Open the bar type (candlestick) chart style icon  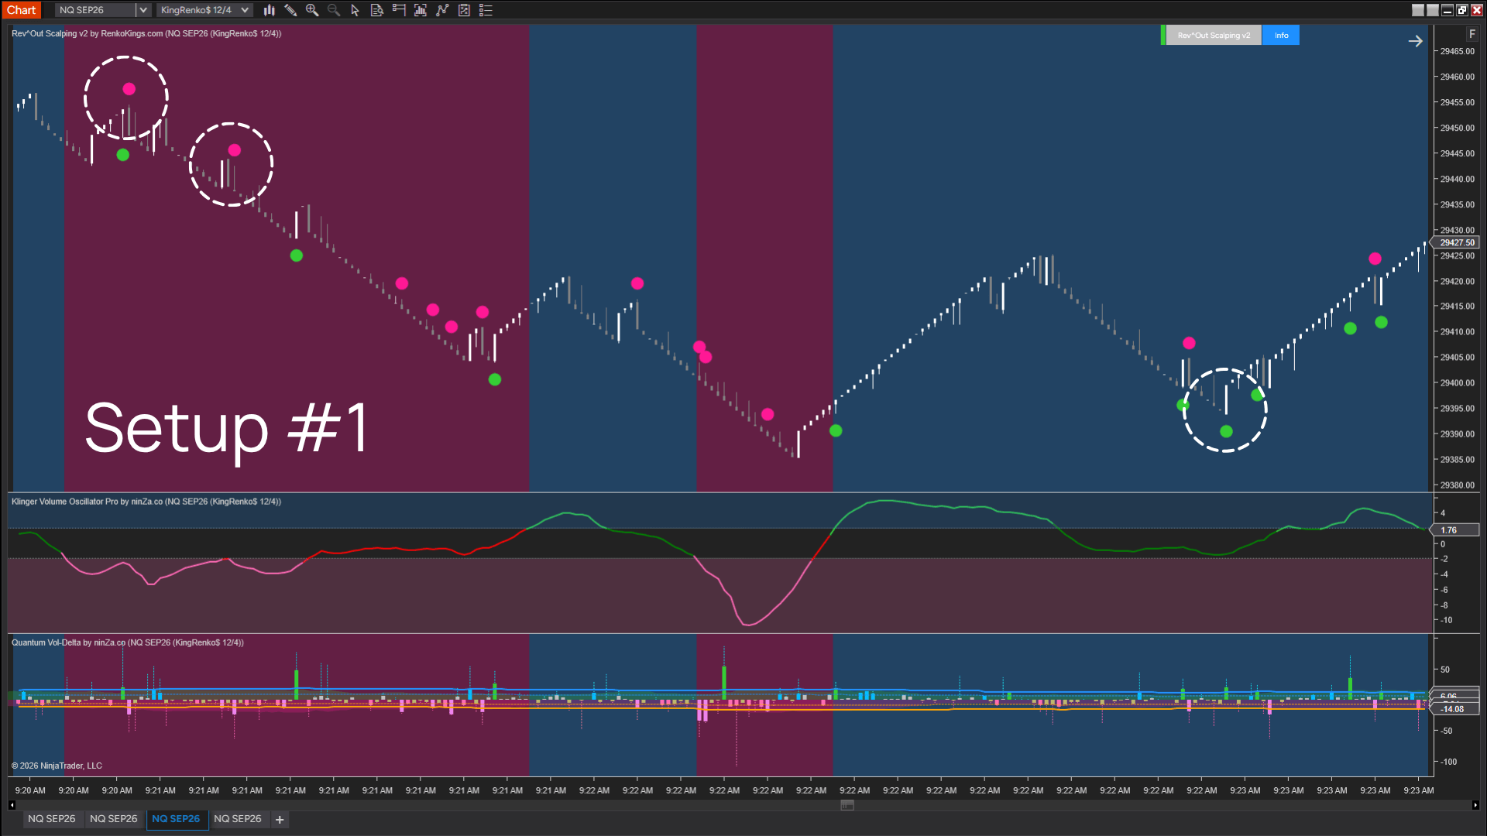(269, 10)
